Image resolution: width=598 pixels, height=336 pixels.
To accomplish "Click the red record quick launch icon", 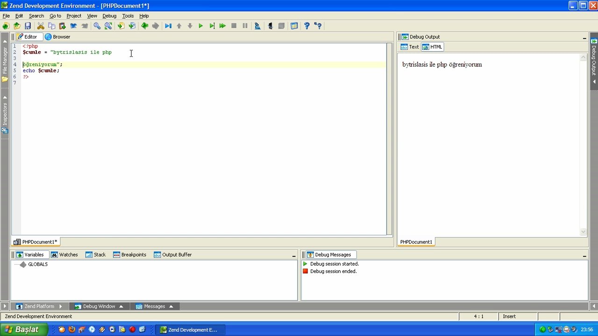I will (x=132, y=329).
